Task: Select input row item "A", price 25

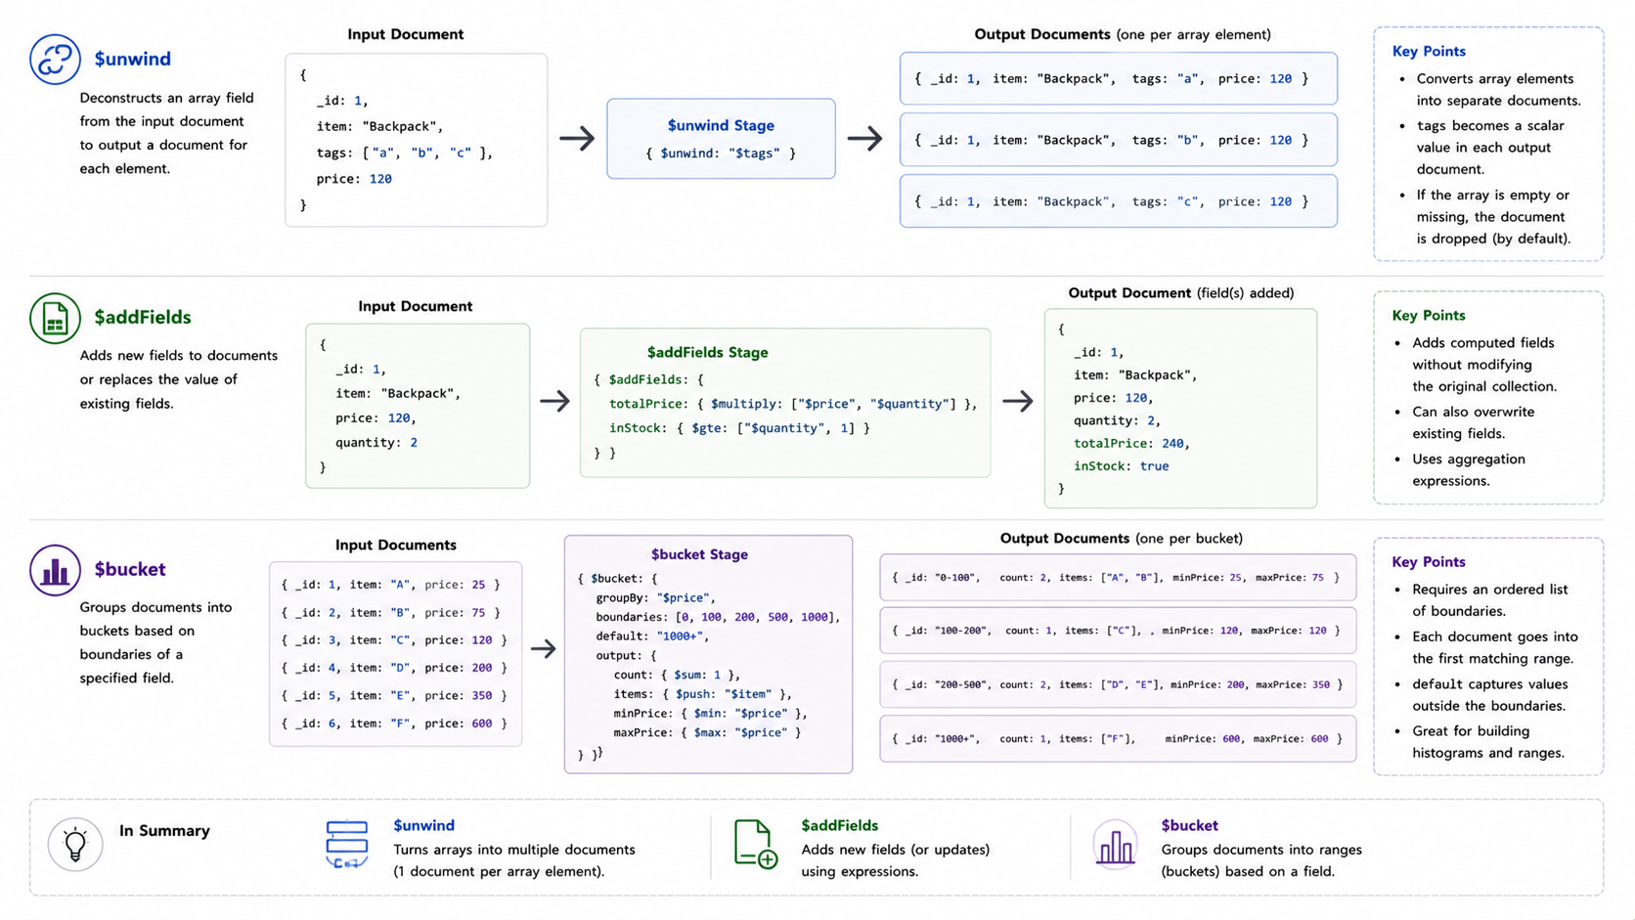Action: [391, 585]
